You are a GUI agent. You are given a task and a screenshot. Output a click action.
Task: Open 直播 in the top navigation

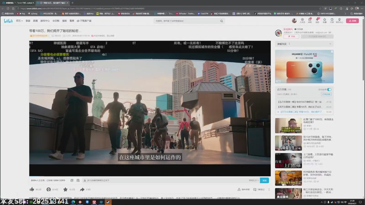pyautogui.click(x=36, y=21)
